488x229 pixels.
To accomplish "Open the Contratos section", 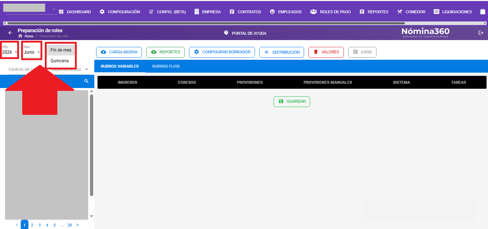I will (245, 12).
